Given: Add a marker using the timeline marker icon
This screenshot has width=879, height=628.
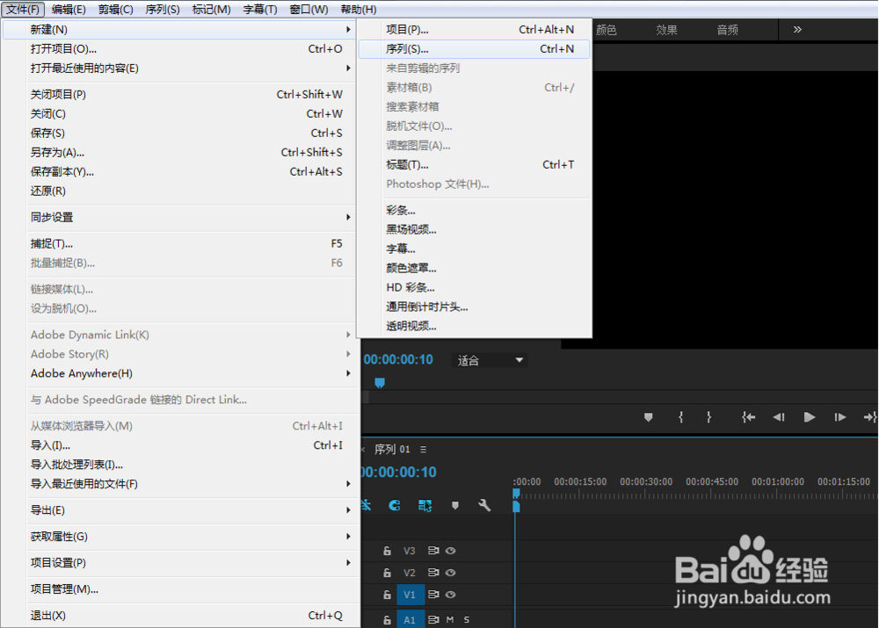Looking at the screenshot, I should point(454,506).
